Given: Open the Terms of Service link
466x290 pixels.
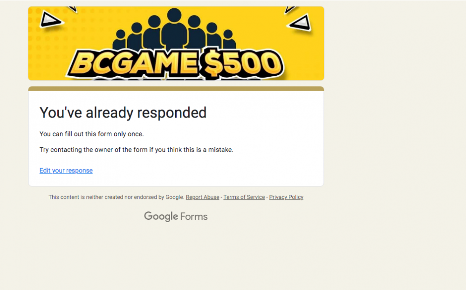Looking at the screenshot, I should point(244,197).
